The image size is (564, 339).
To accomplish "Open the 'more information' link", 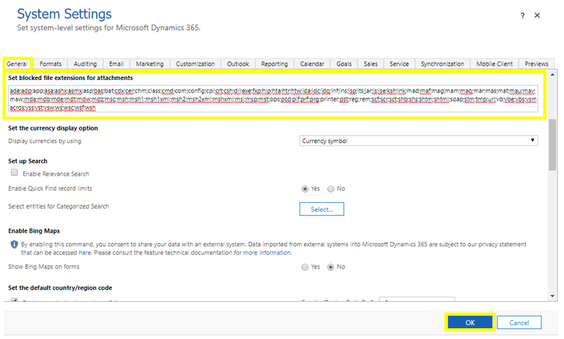I will pos(267,253).
